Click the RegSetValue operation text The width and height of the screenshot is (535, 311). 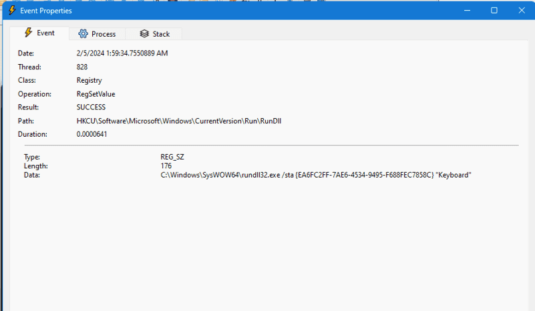pyautogui.click(x=96, y=94)
